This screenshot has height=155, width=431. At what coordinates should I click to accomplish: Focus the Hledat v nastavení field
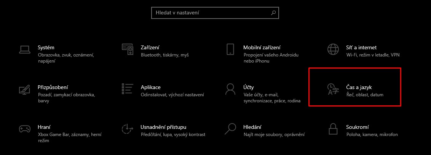(215, 13)
